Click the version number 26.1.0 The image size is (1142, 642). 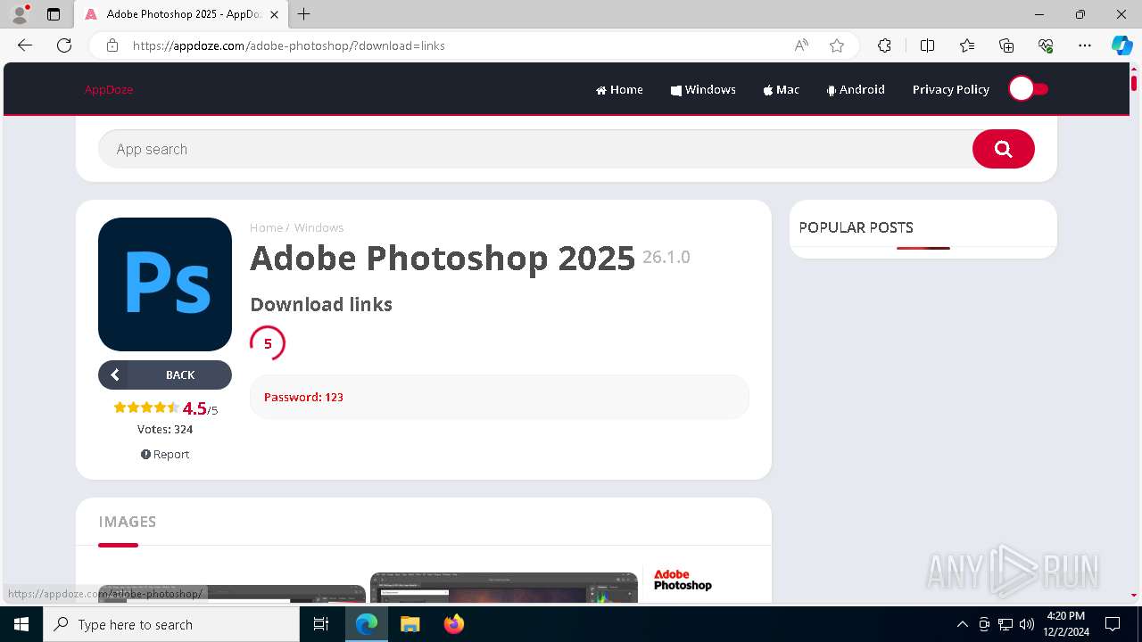click(x=666, y=257)
